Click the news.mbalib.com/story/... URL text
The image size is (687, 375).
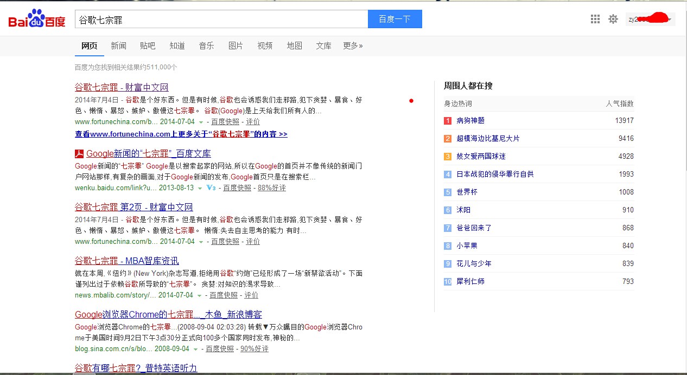(115, 295)
